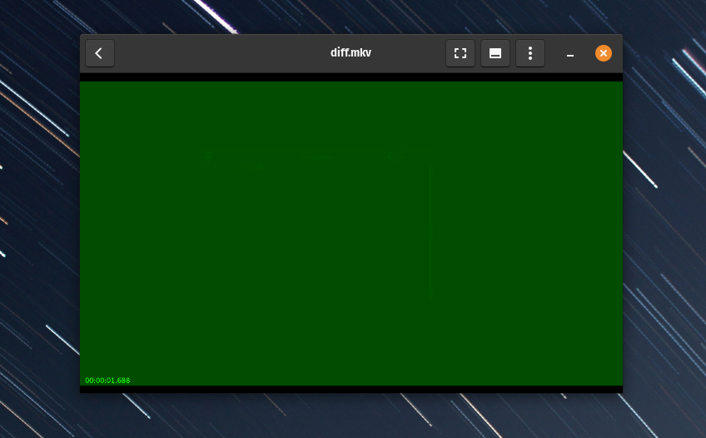The width and height of the screenshot is (706, 438).
Task: Click the diff.mkv window title
Action: pyautogui.click(x=351, y=52)
